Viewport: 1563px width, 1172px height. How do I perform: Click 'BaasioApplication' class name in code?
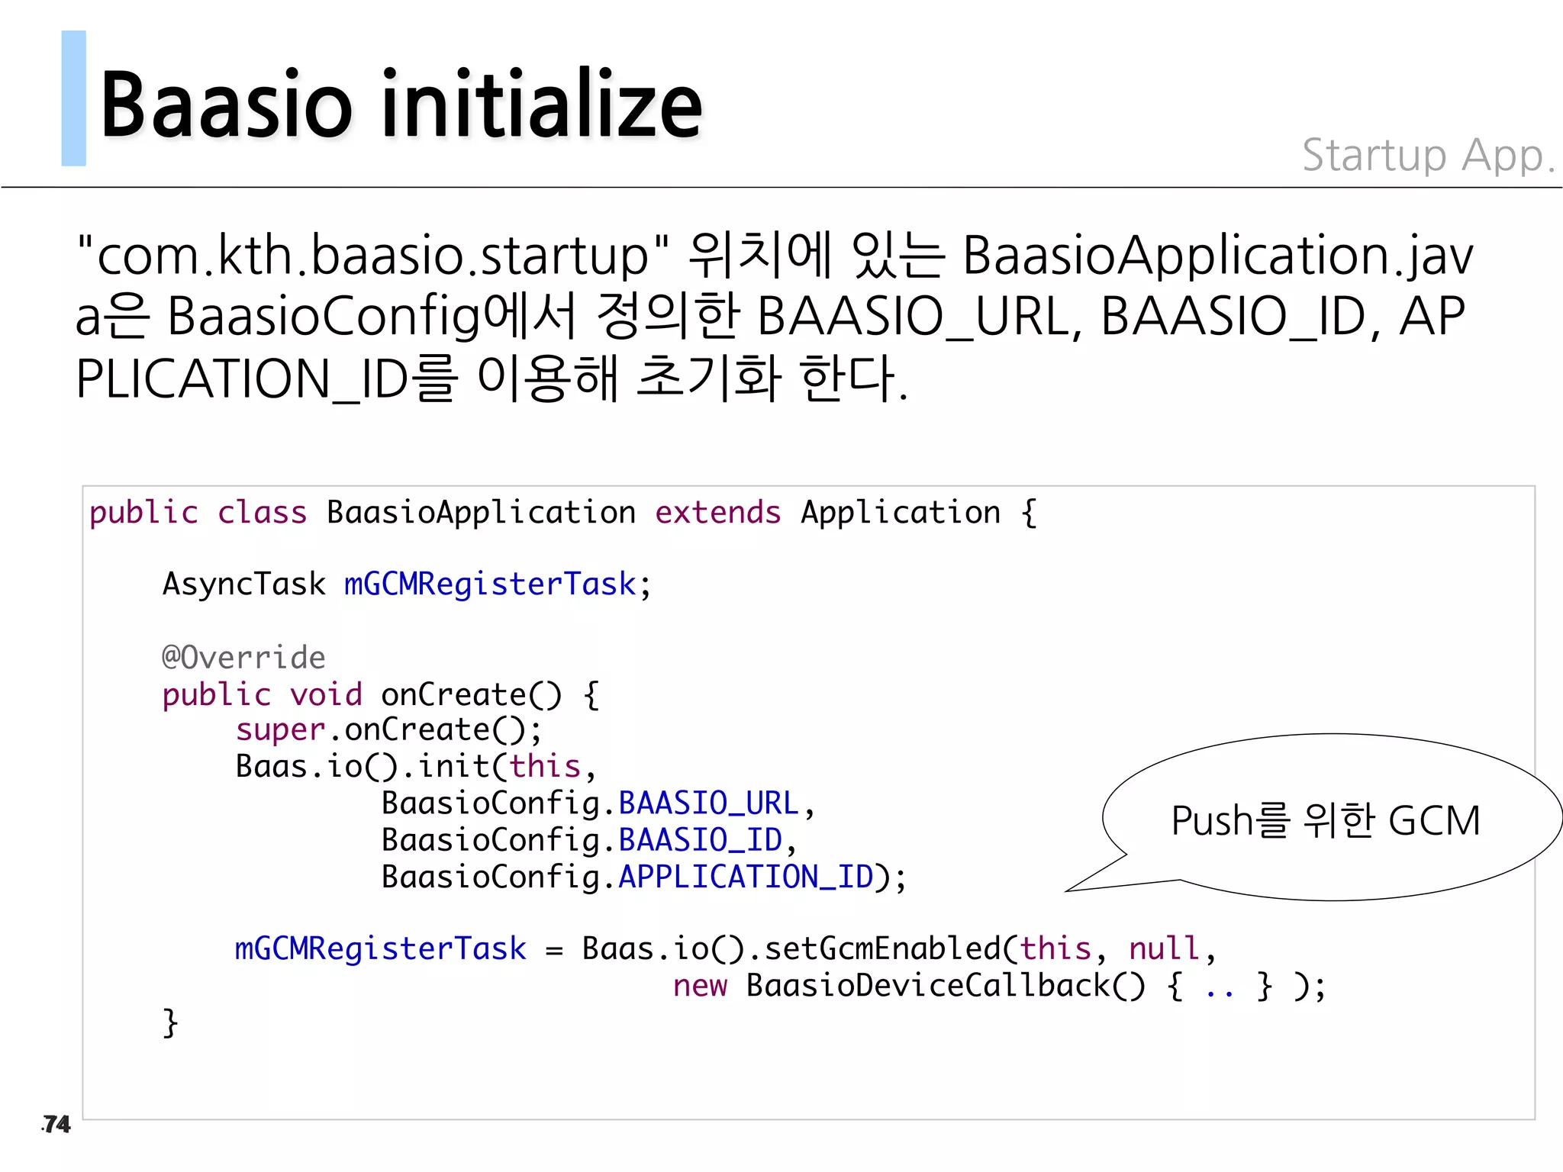pos(481,513)
